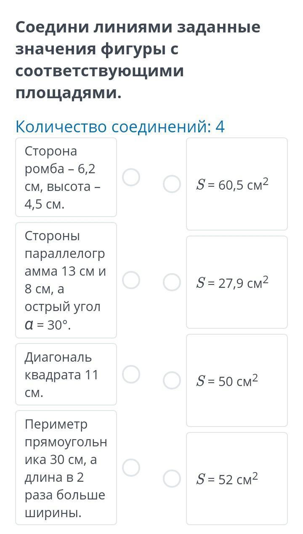The image size is (303, 534).
Task: Click the parallelogram sides and angle card
Action: (66, 280)
